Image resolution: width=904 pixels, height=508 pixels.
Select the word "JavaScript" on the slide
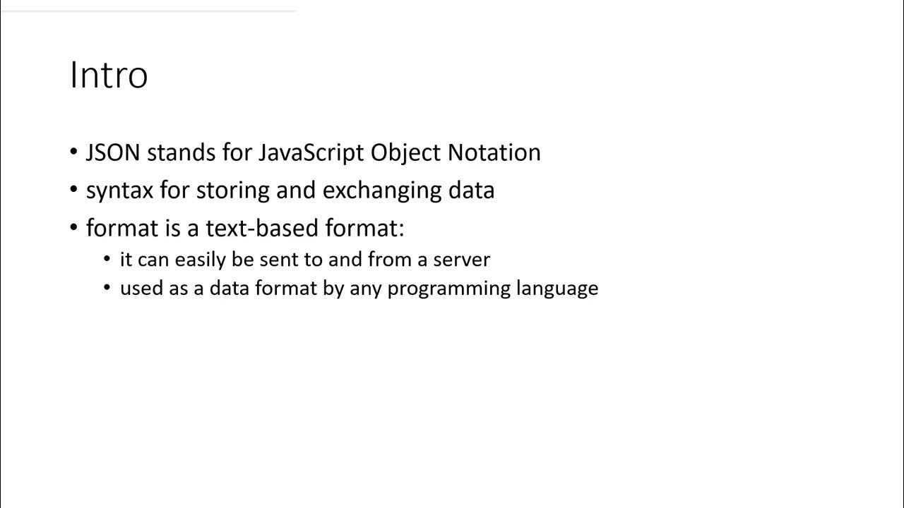(x=311, y=152)
